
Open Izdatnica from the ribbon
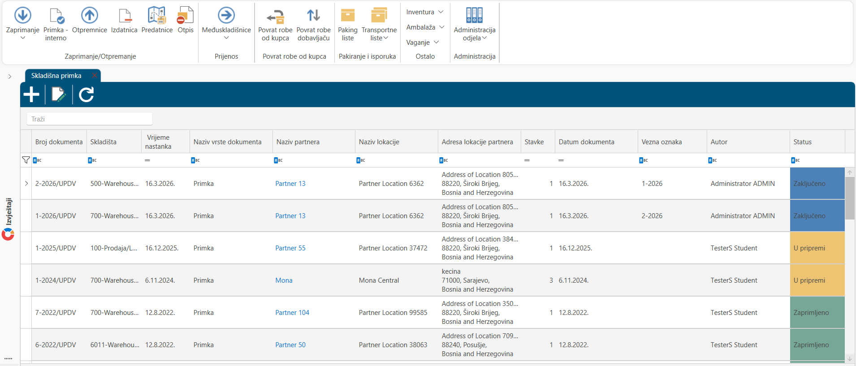tap(124, 20)
